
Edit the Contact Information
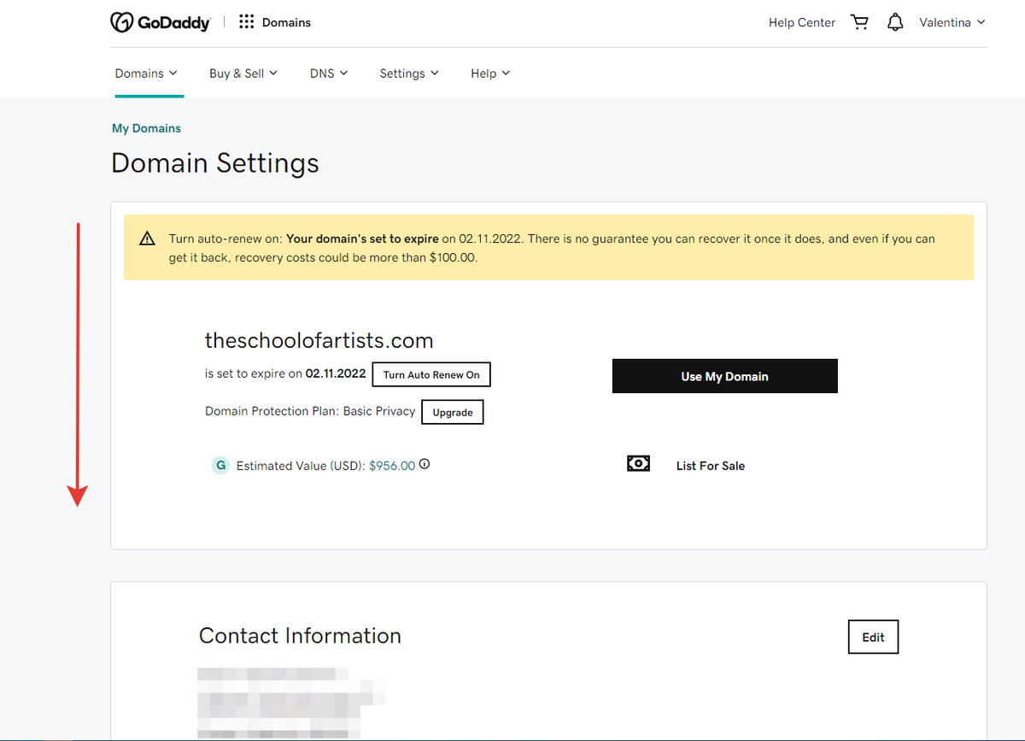coord(873,637)
